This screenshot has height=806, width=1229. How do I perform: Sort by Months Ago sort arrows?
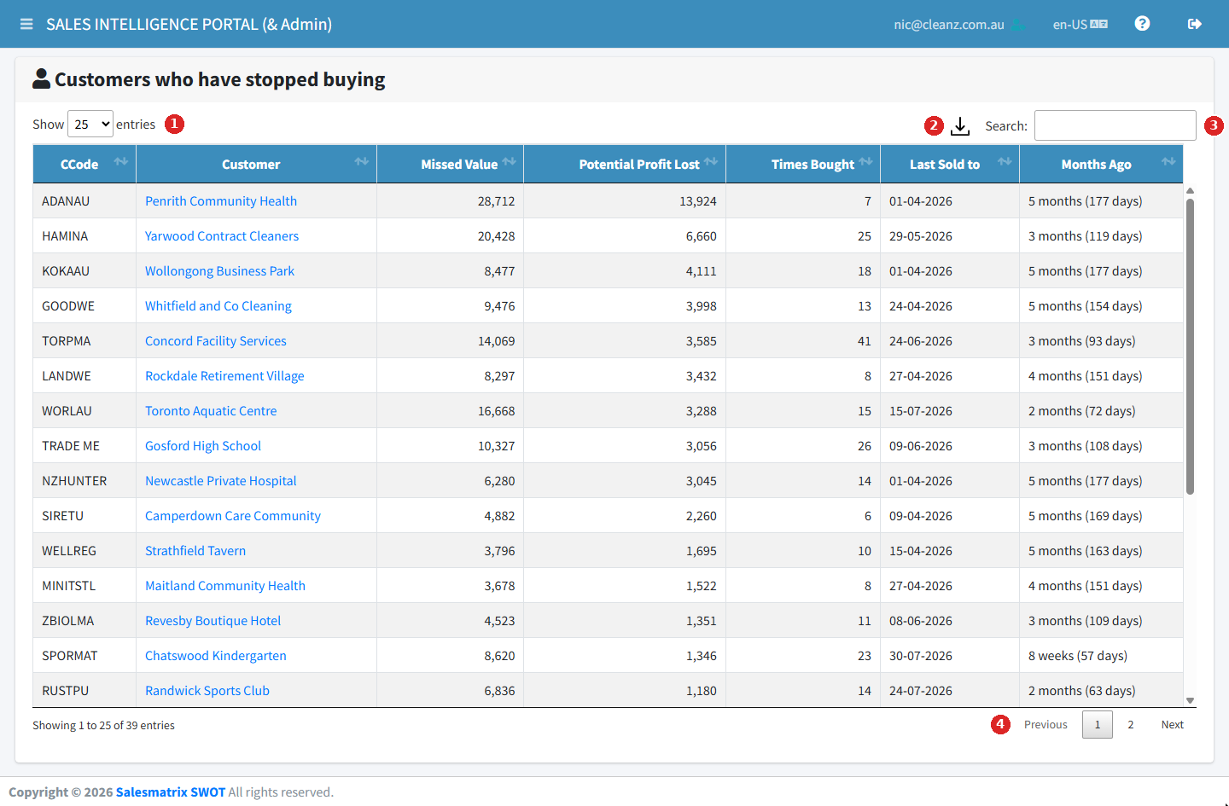coord(1168,162)
